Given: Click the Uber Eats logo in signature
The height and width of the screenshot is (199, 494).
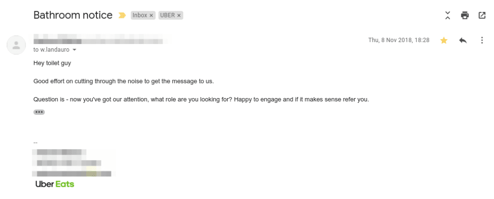Looking at the screenshot, I should pyautogui.click(x=55, y=184).
